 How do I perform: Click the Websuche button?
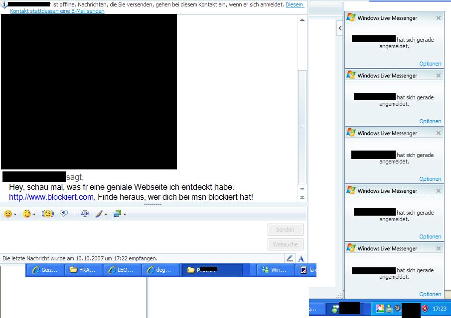tap(286, 244)
